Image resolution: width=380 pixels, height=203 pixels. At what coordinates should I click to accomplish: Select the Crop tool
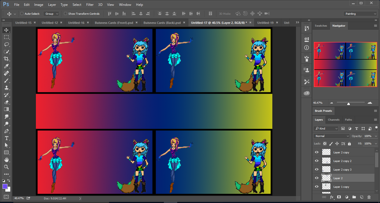click(6, 59)
